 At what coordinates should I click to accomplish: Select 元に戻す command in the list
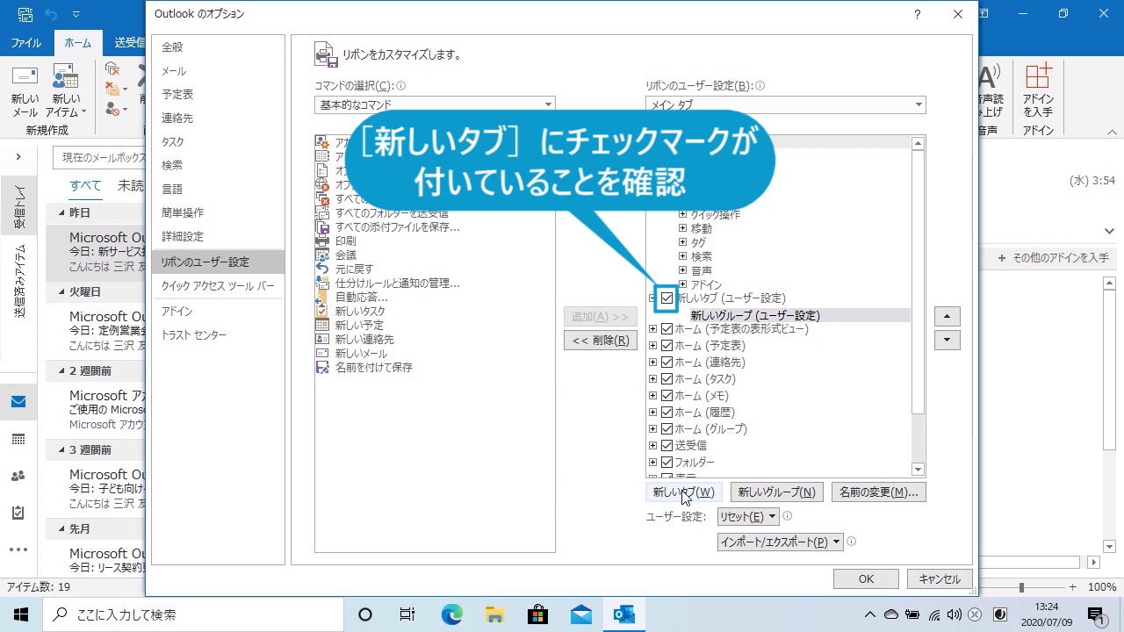[x=355, y=269]
